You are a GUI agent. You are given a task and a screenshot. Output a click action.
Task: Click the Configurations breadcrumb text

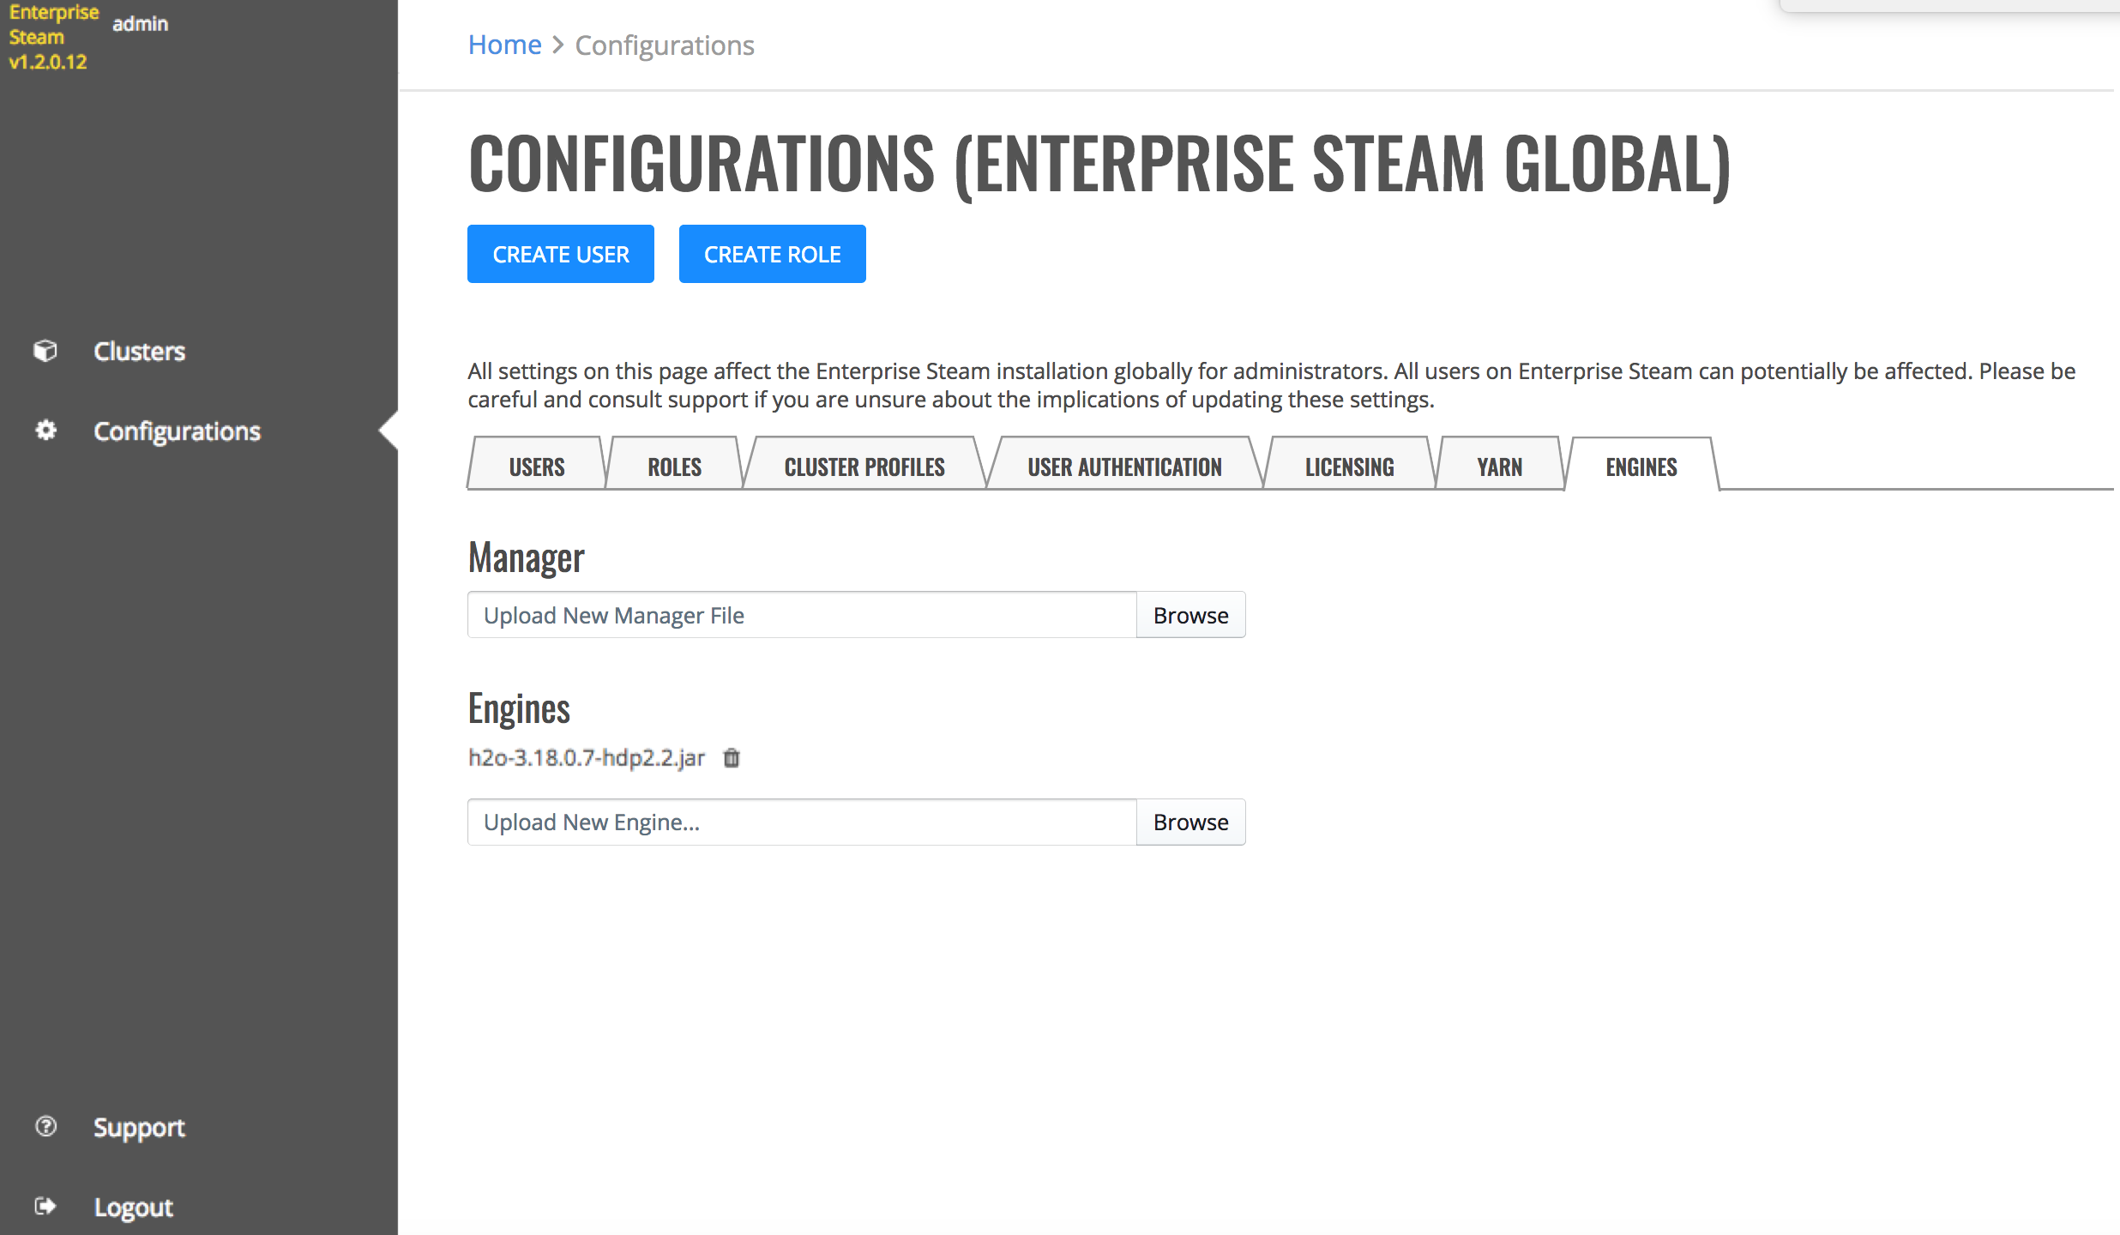click(665, 45)
